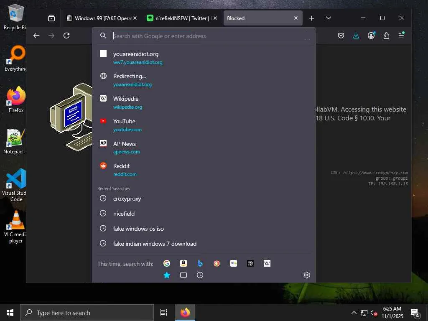Image resolution: width=428 pixels, height=321 pixels.
Task: Go back with the back arrow
Action: [36, 36]
